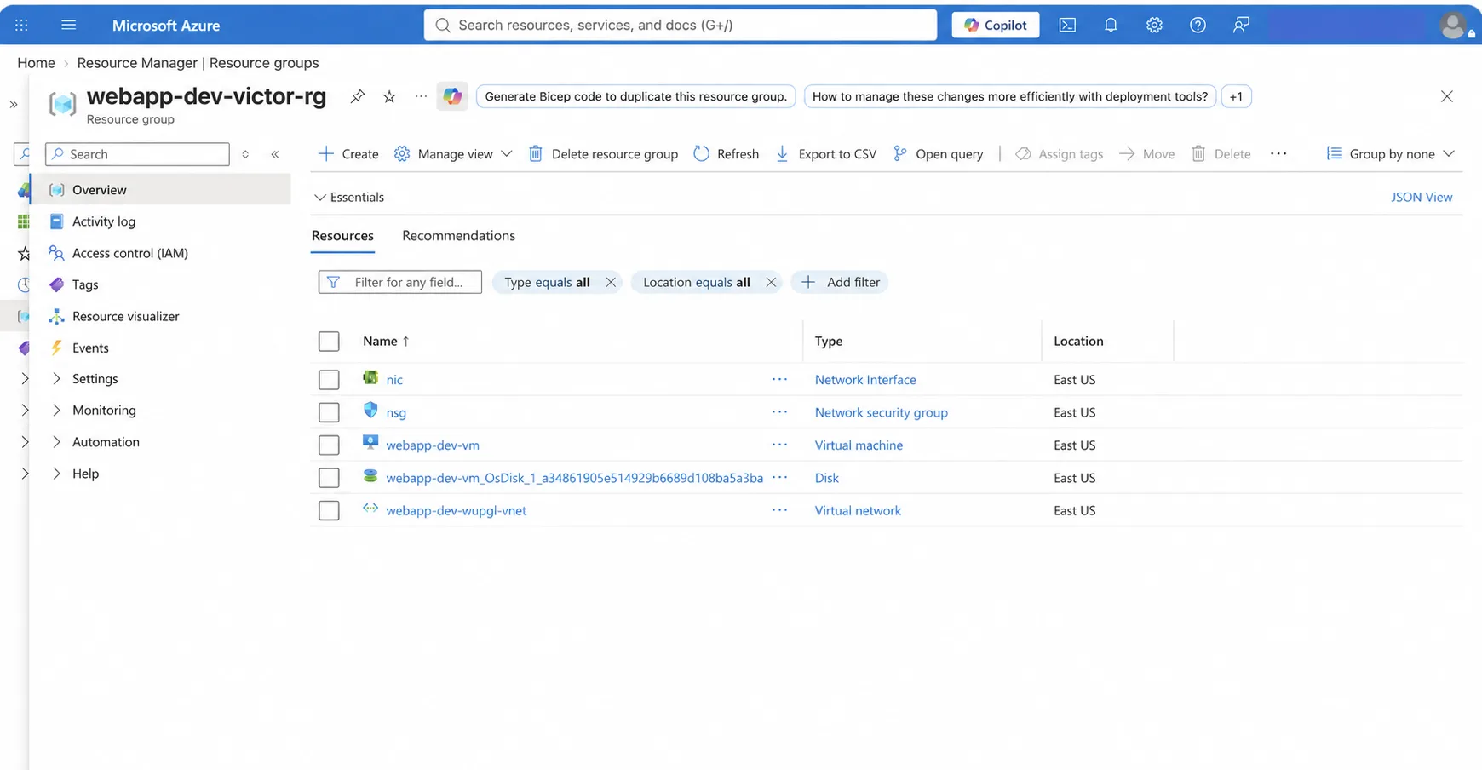Viewport: 1482px width, 770px height.
Task: Open toolbar overflow ellipsis after Delete
Action: tap(1278, 153)
